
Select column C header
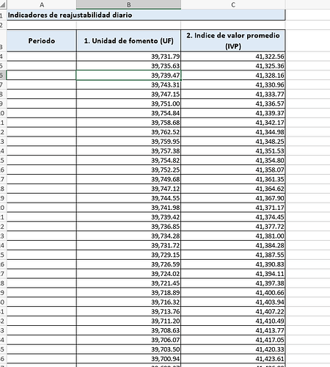pos(233,4)
